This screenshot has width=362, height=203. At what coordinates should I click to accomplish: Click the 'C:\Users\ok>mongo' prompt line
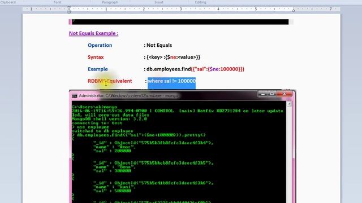click(94, 107)
